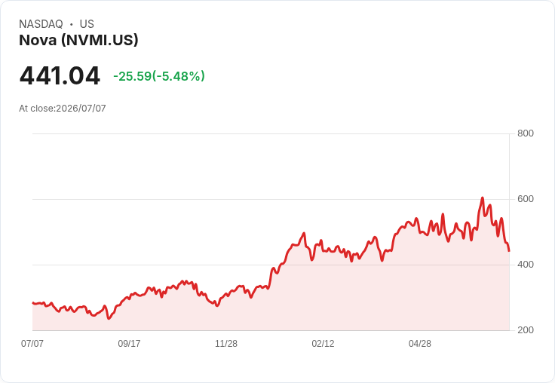Click the -25.59(-5.48%) price change
The width and height of the screenshot is (555, 383).
tap(159, 76)
